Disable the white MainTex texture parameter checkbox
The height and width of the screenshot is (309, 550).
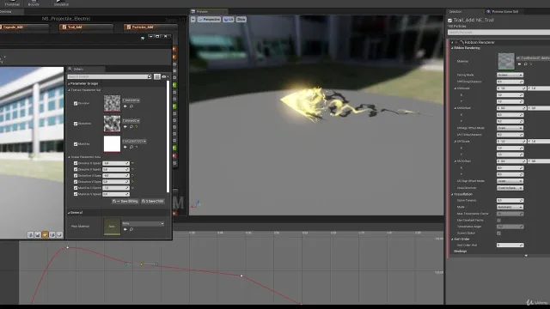point(76,144)
